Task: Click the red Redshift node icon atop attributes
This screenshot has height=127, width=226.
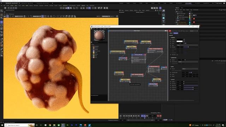Action: (170, 31)
